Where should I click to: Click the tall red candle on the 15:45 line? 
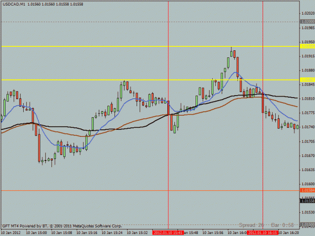click(168, 108)
